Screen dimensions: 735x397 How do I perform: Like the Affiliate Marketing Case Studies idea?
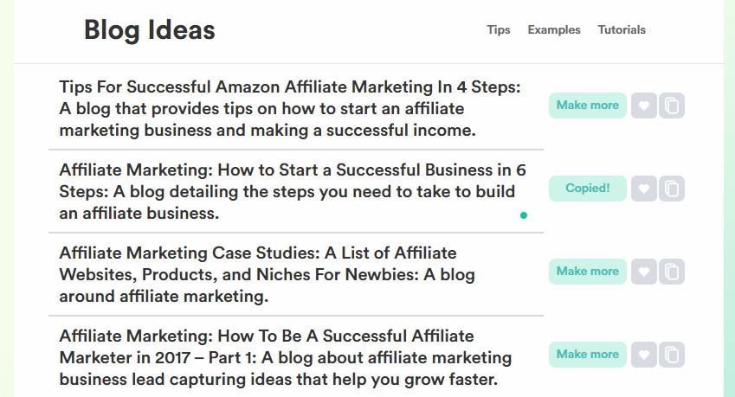643,272
